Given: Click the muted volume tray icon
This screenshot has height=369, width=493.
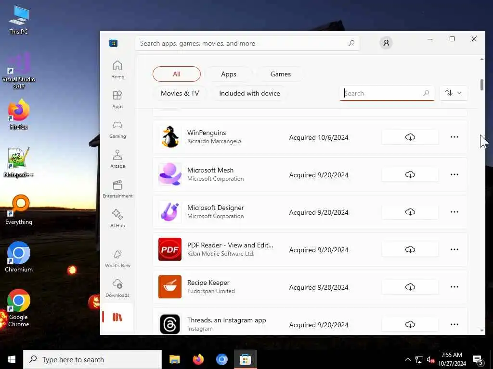Looking at the screenshot, I should click(x=430, y=359).
